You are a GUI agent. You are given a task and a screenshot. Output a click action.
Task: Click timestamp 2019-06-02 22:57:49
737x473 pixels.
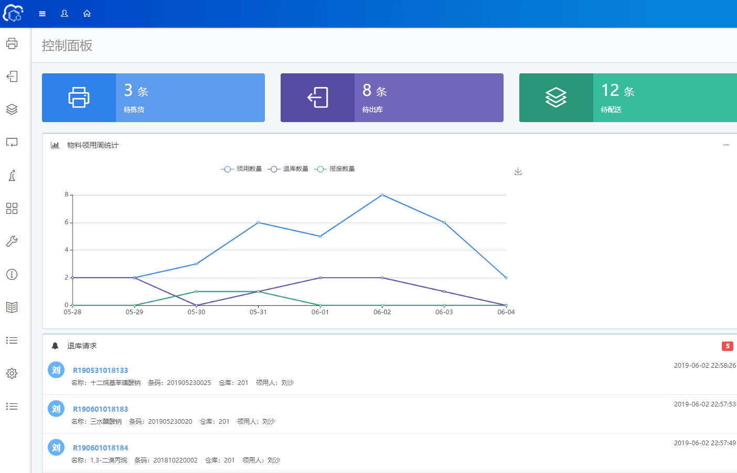pyautogui.click(x=704, y=443)
